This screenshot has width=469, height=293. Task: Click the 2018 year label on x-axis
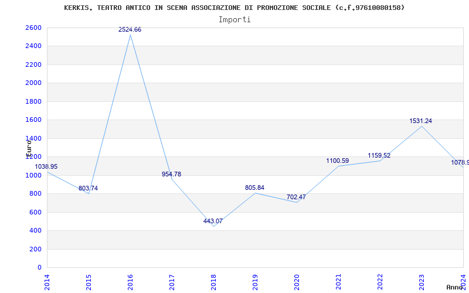[x=213, y=281]
